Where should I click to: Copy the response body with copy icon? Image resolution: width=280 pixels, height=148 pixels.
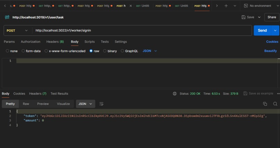[x=265, y=104]
